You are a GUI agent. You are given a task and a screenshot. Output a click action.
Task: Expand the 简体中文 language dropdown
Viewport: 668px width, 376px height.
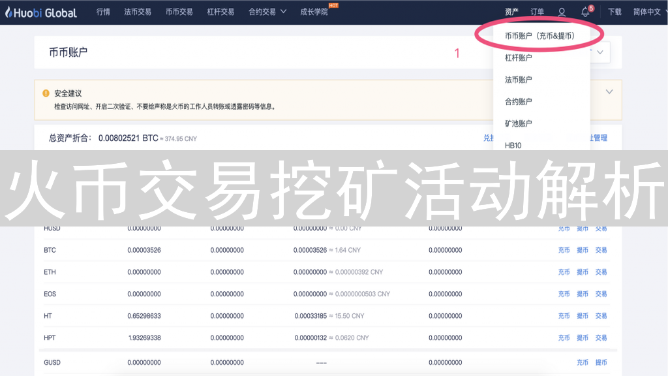[649, 12]
